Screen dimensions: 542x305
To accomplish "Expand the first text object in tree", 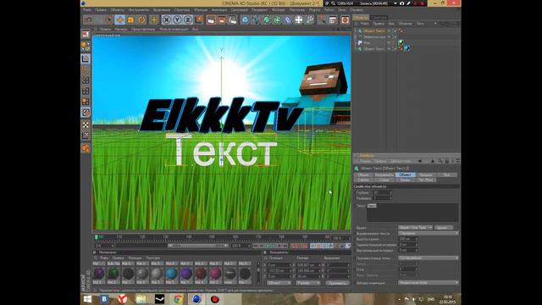I will [356, 30].
